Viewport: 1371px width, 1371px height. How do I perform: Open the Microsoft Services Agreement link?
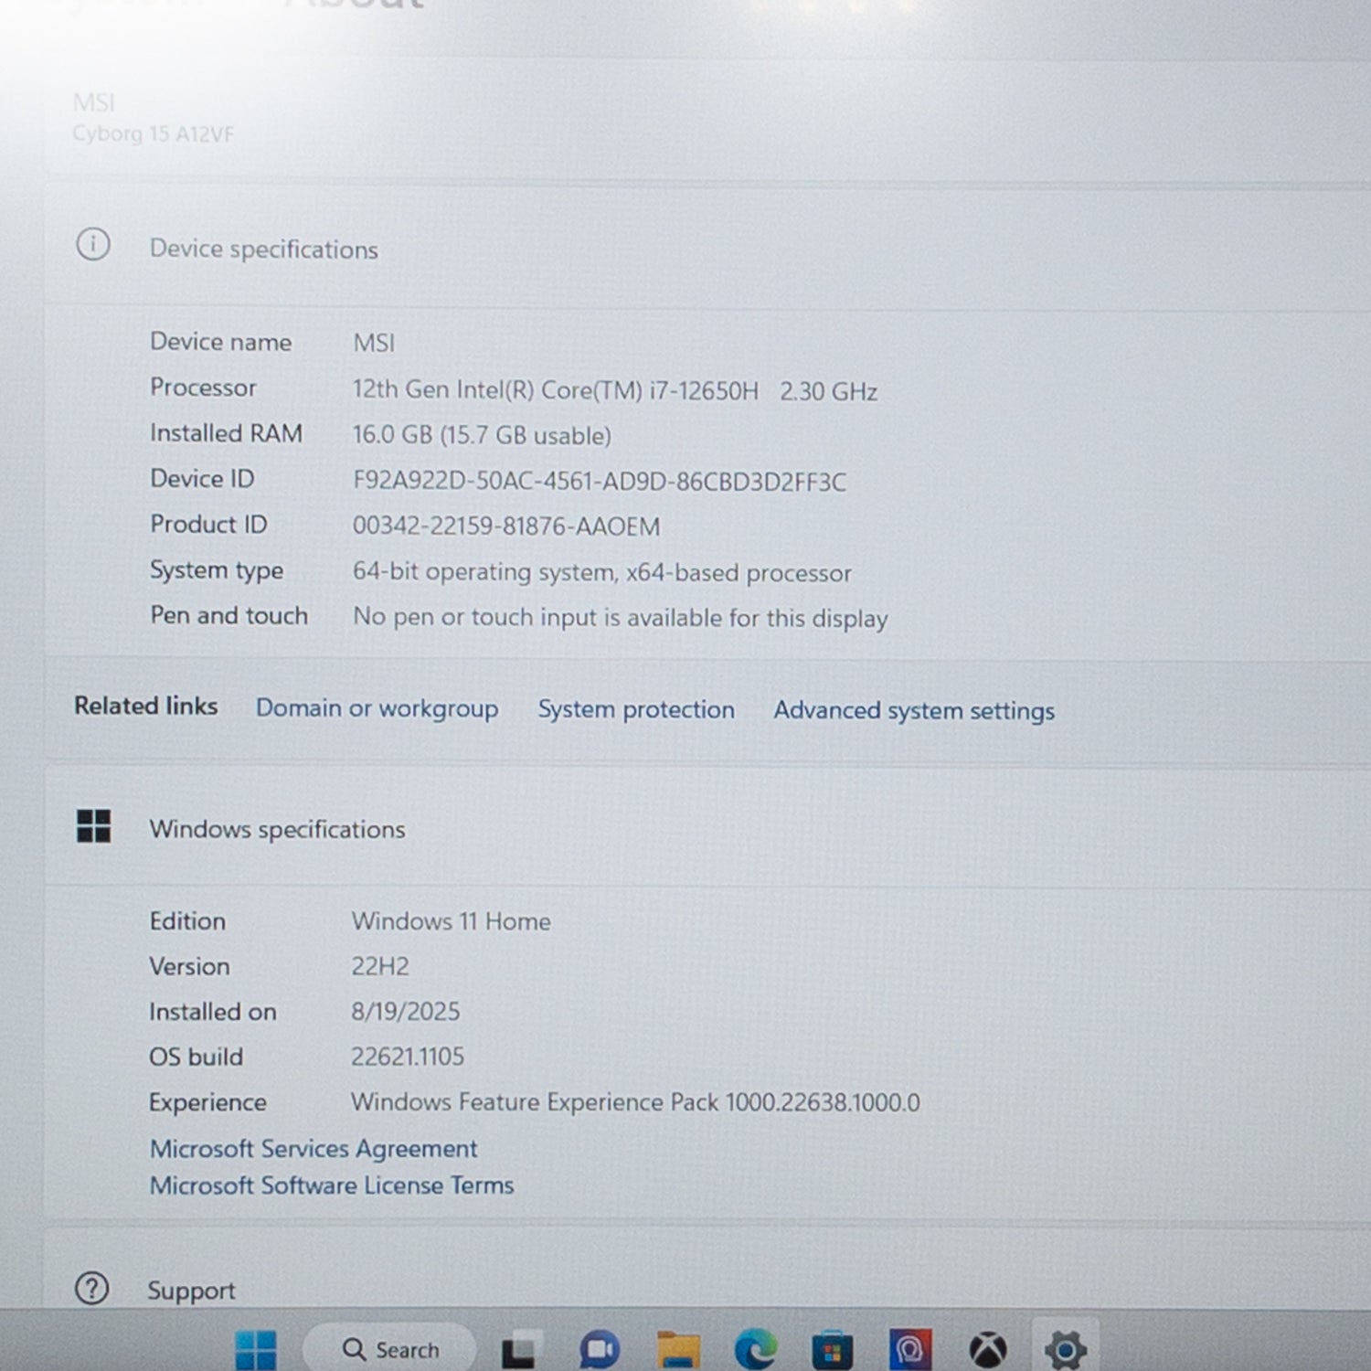click(314, 1148)
